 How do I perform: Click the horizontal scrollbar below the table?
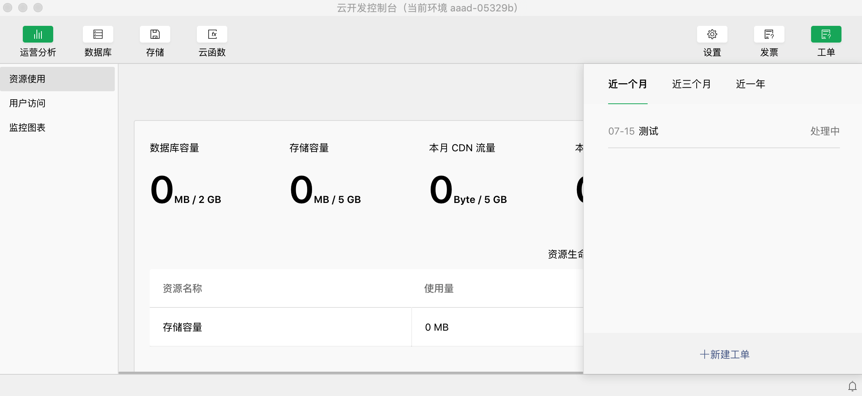350,373
